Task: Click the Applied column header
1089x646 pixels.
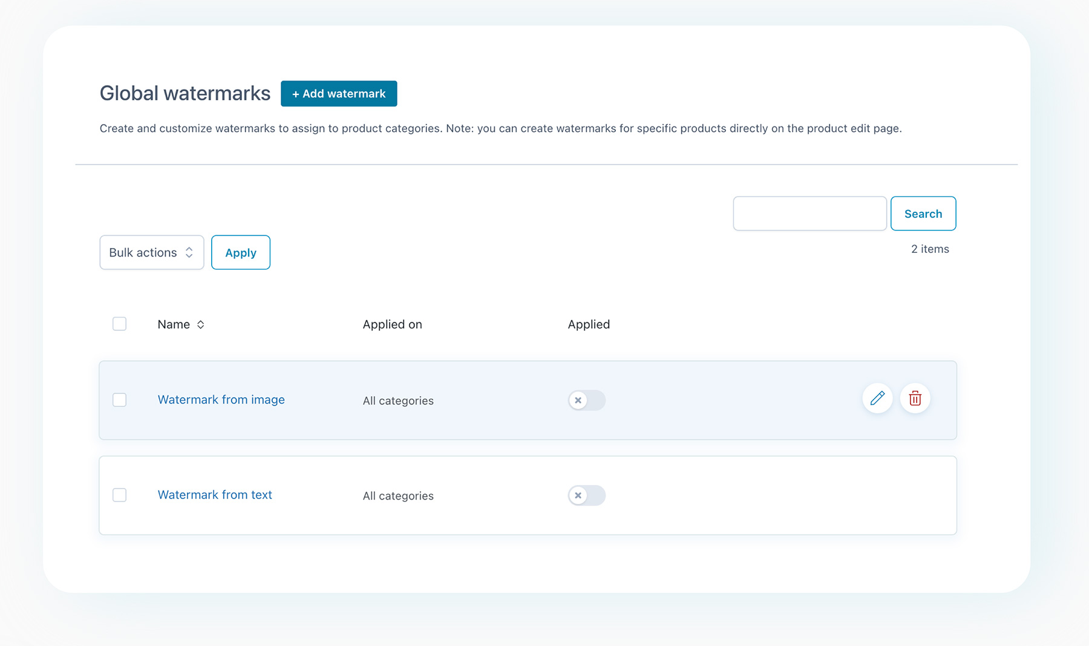Action: click(588, 325)
